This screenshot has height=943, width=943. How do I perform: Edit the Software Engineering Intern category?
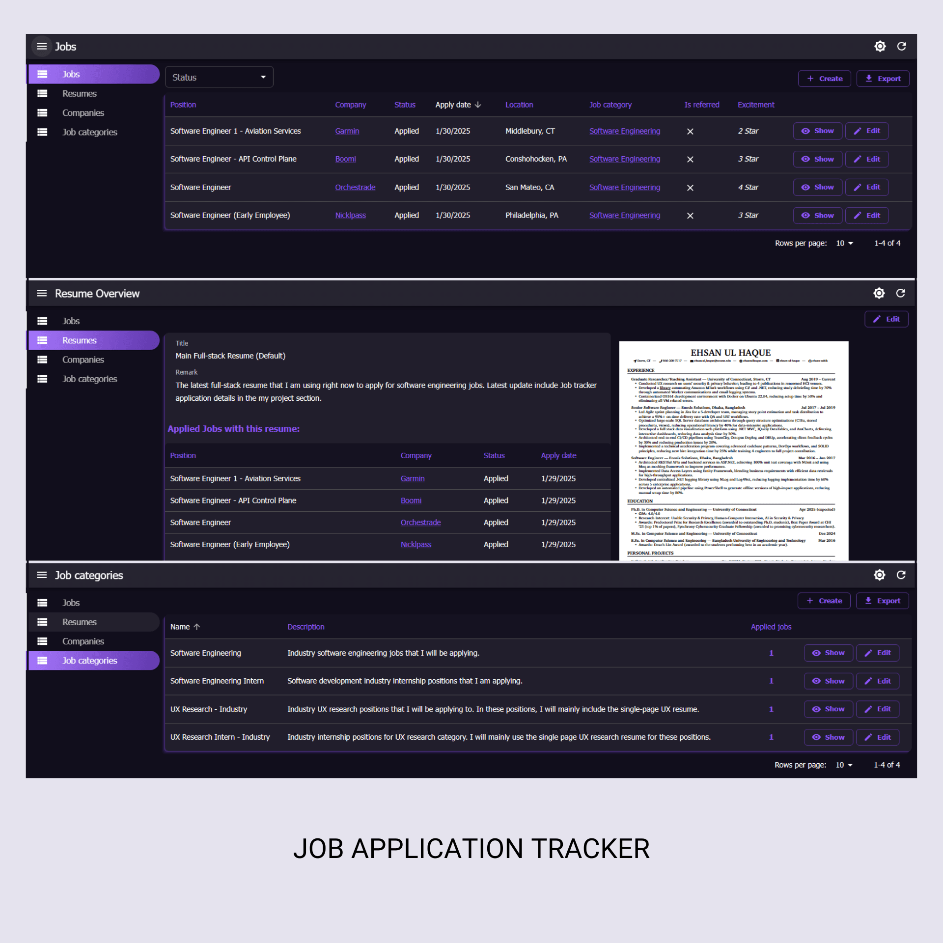click(877, 681)
